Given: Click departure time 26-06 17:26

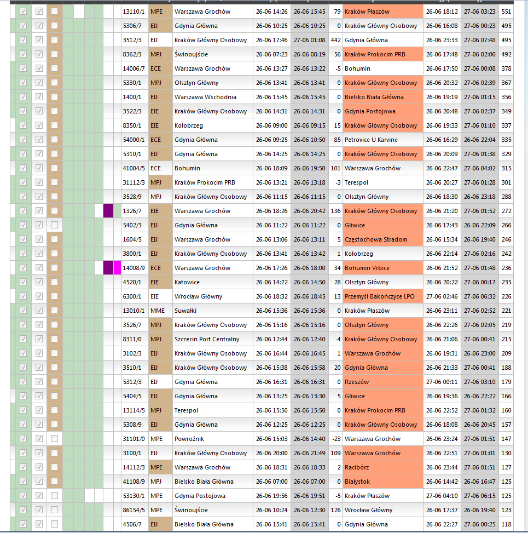Looking at the screenshot, I should tap(271, 268).
